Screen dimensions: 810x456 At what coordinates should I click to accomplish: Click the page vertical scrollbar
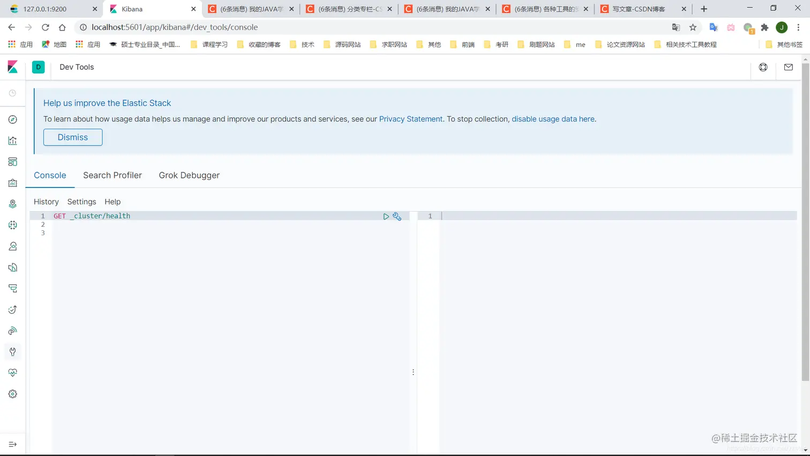click(x=805, y=222)
